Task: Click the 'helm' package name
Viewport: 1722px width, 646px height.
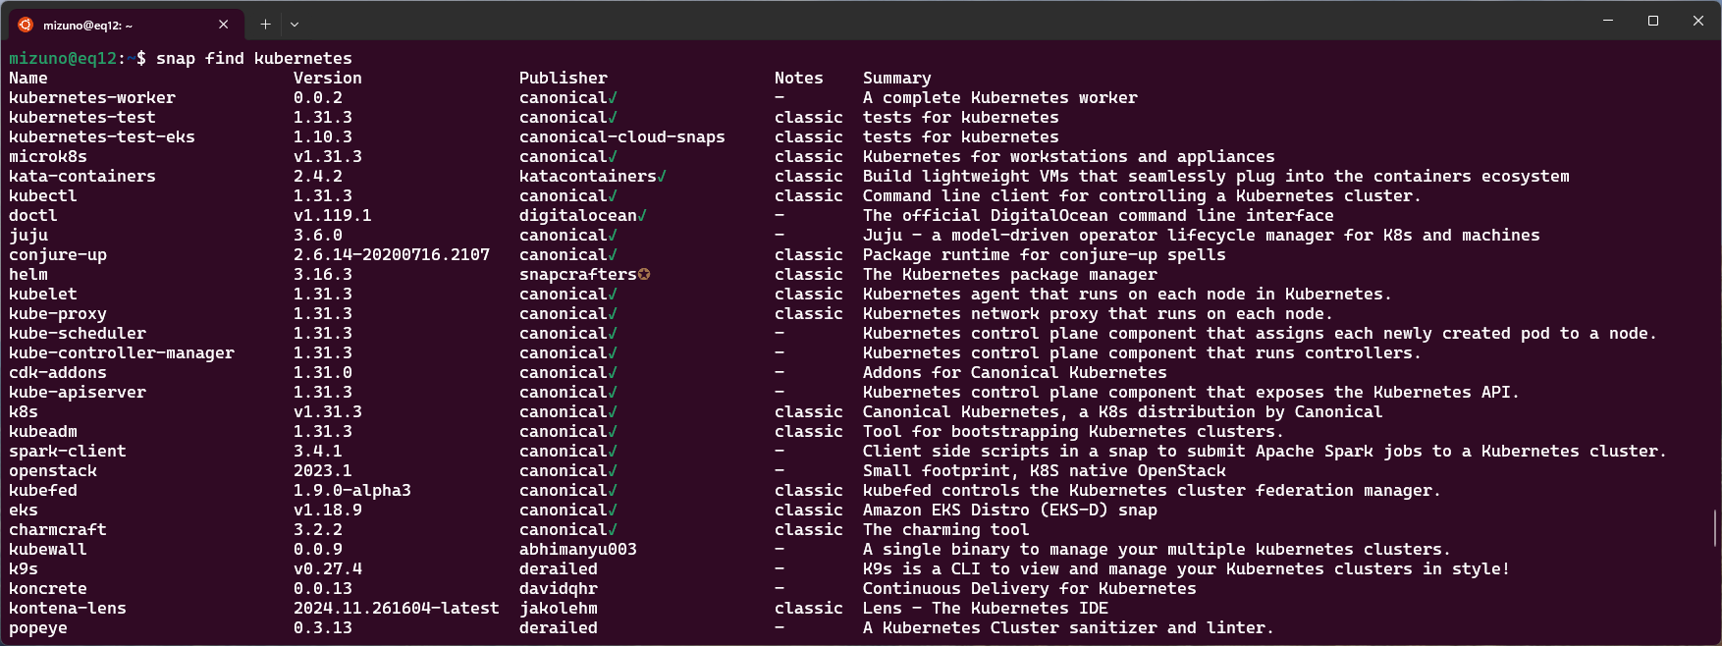Action: [x=28, y=275]
